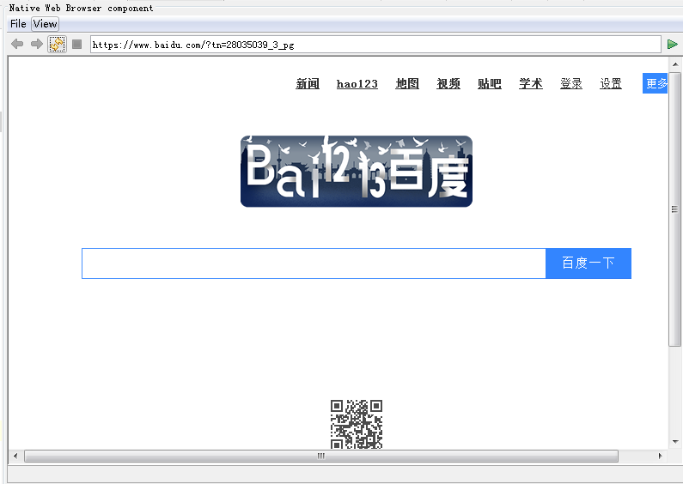The width and height of the screenshot is (683, 484).
Task: Click the browser Forward arrow icon
Action: [x=37, y=44]
